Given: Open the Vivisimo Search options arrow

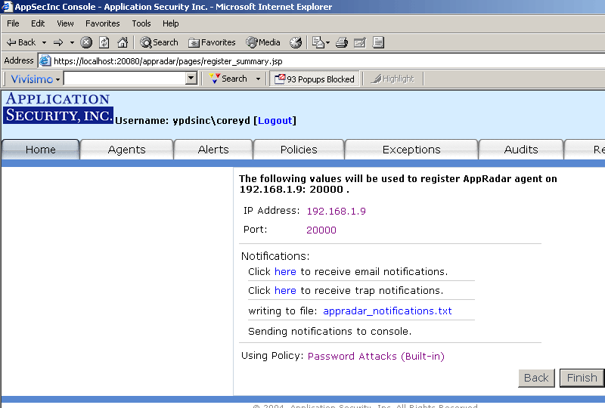Looking at the screenshot, I should [x=258, y=79].
